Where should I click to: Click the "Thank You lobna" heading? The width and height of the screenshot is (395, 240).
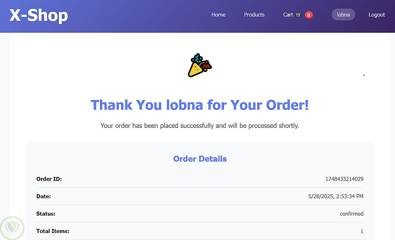tap(200, 105)
